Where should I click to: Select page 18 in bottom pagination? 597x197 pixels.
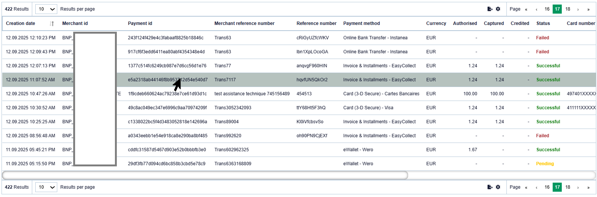click(568, 187)
